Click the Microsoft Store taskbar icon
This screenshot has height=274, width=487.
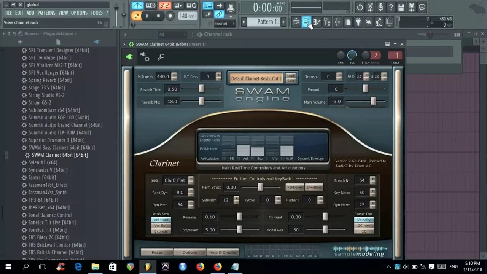(x=113, y=267)
